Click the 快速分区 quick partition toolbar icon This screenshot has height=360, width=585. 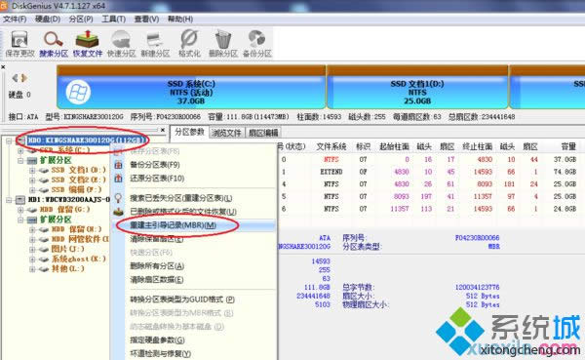(x=121, y=44)
